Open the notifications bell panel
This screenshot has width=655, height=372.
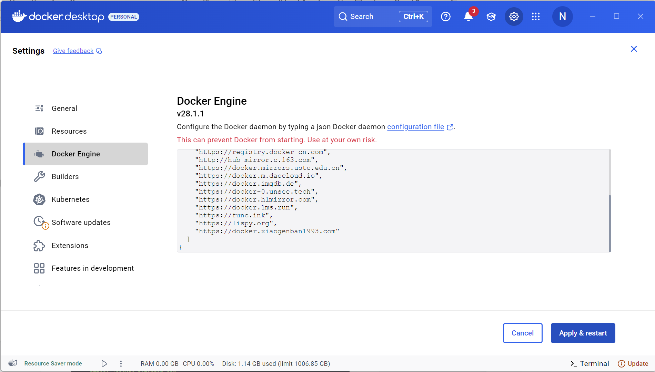(468, 16)
